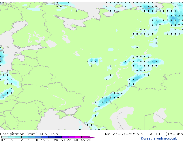The height and width of the screenshot is (141, 183).
Task: Click the legend label '0.1'
Action: [3, 140]
